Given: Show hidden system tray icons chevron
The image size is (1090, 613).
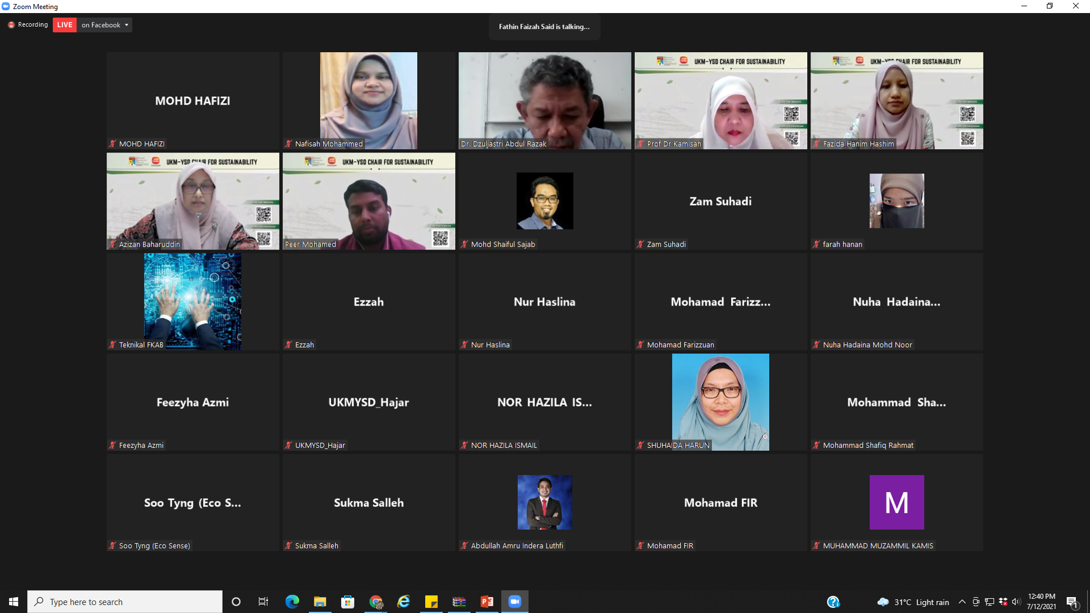Looking at the screenshot, I should point(962,602).
